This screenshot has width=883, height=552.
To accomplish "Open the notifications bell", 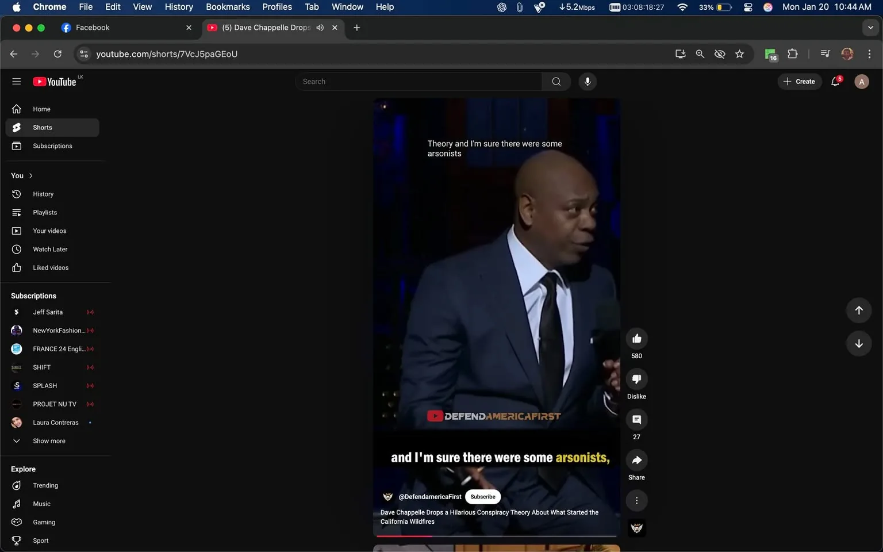I will (835, 82).
